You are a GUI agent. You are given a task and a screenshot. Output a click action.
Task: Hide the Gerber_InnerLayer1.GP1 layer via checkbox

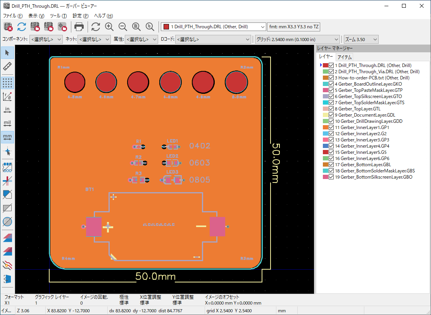coord(331,127)
